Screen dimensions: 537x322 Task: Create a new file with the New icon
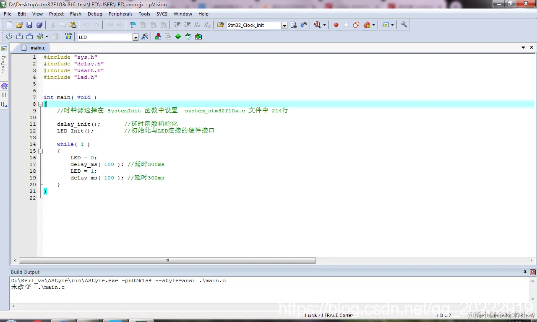(9, 25)
